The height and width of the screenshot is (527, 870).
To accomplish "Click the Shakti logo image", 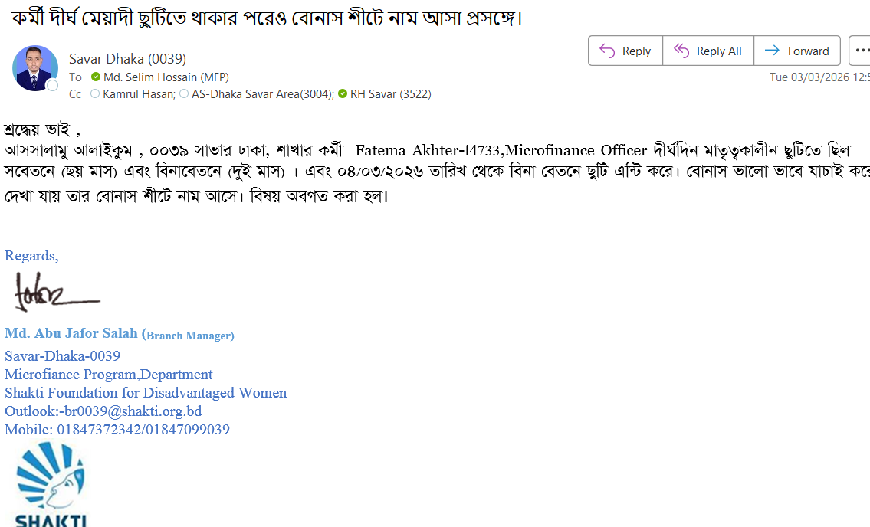I will coord(51,483).
